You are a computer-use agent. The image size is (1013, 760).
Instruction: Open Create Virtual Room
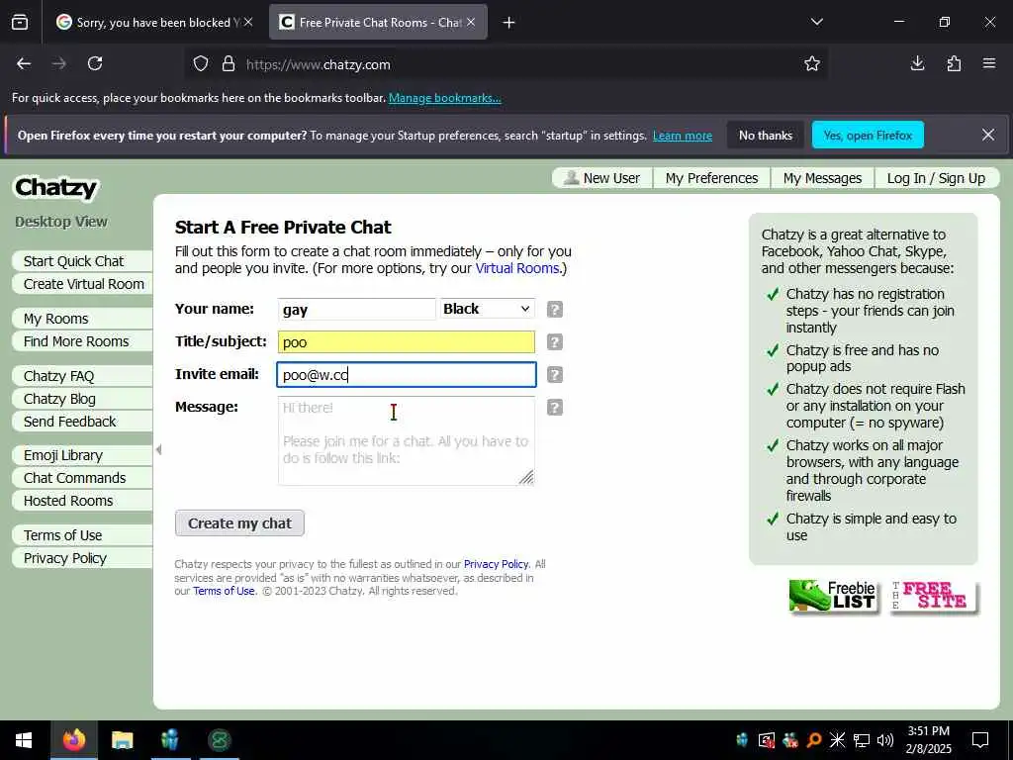[x=82, y=284]
